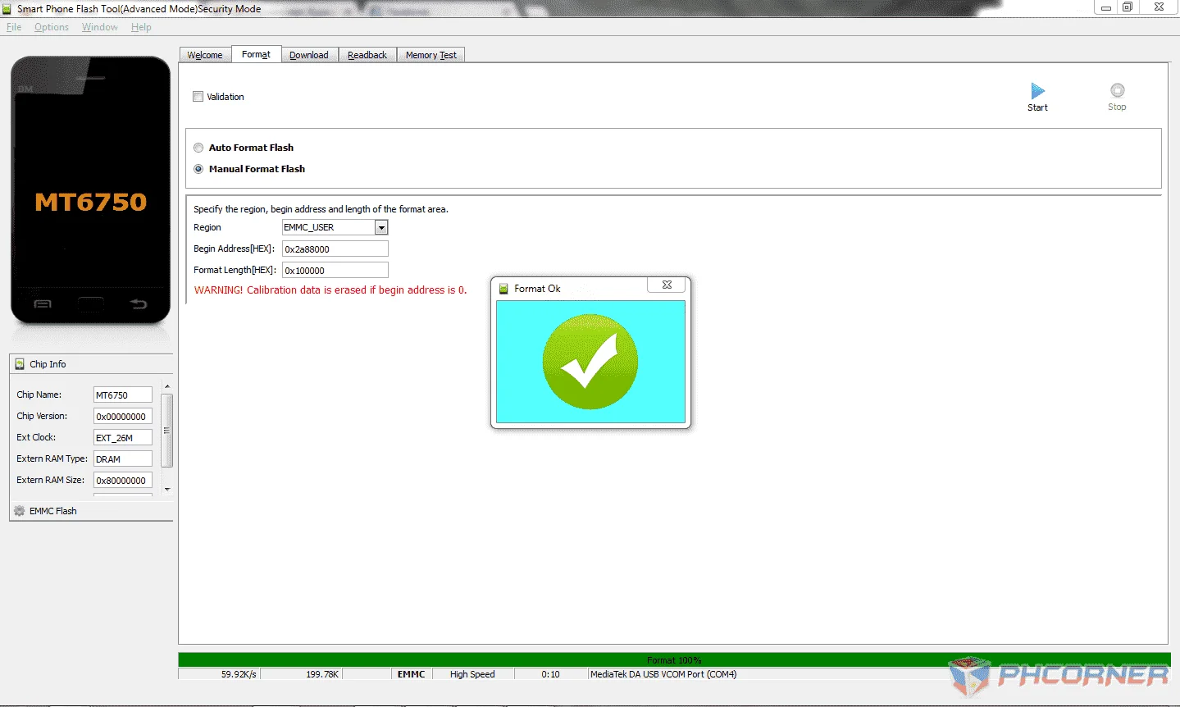This screenshot has height=707, width=1180.
Task: Click Chip Info scroll up arrow
Action: [x=167, y=386]
